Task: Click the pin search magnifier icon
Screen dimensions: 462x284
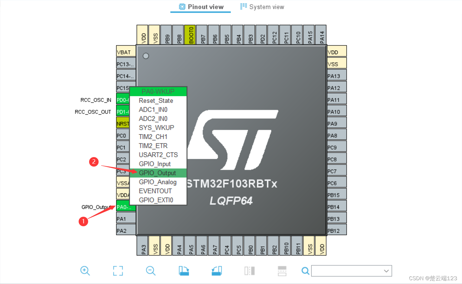Action: click(305, 271)
